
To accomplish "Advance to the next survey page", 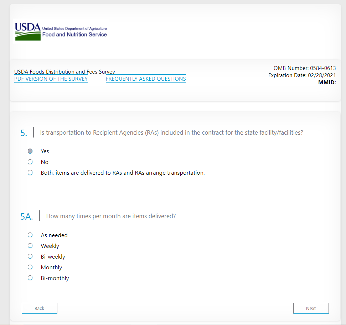I will point(311,308).
